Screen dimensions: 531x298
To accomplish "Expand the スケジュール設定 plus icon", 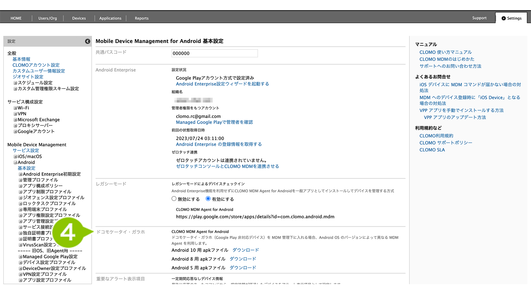I will click(15, 83).
